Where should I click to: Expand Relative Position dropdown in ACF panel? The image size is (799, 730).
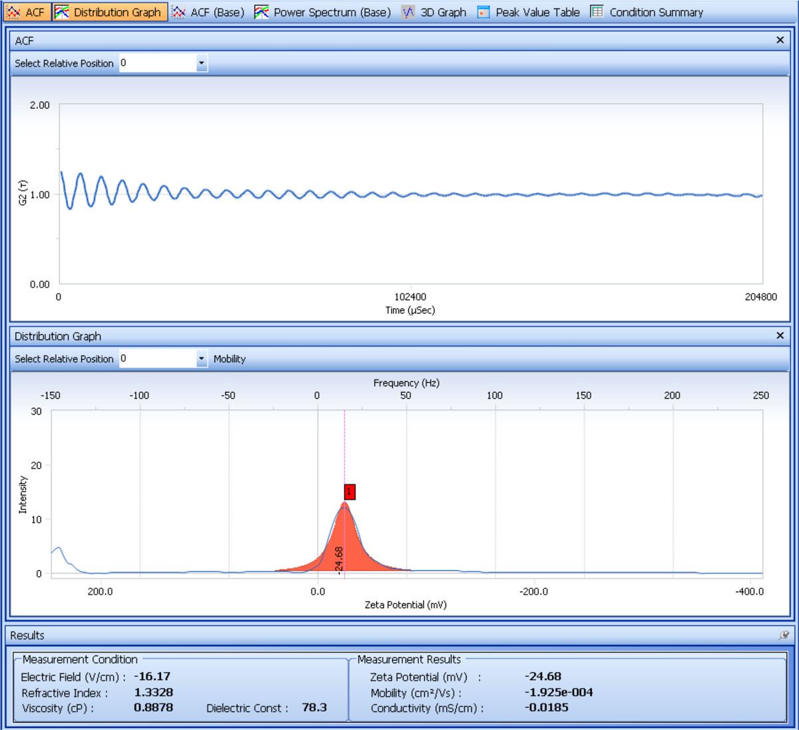tap(202, 63)
